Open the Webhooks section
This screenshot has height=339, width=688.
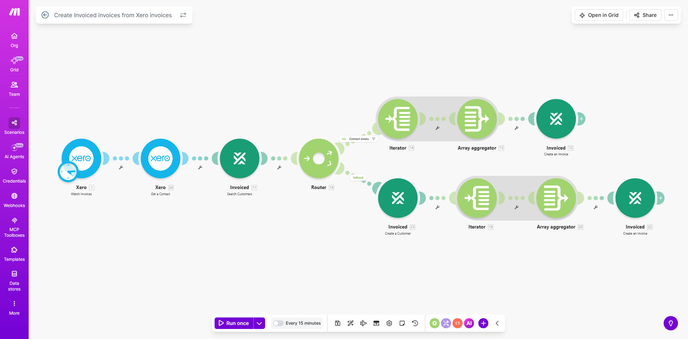pyautogui.click(x=14, y=200)
